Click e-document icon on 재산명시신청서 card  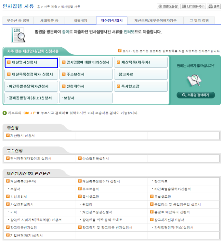[x=9, y=62]
